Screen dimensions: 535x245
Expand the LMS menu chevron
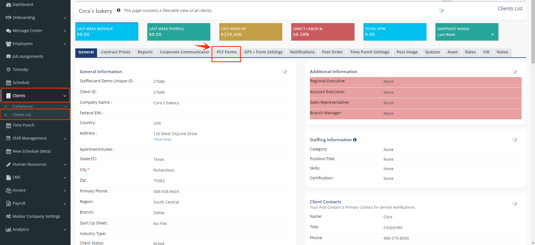tap(65, 178)
